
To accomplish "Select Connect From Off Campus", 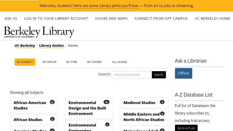I will (161, 18).
